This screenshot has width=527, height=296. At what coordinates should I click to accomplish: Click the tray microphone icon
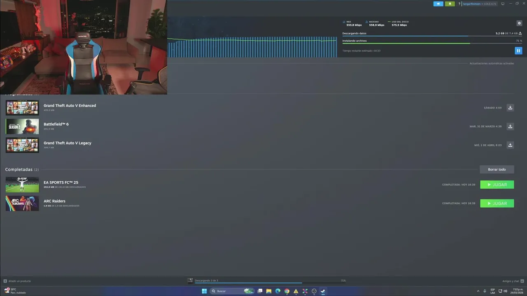(x=485, y=291)
